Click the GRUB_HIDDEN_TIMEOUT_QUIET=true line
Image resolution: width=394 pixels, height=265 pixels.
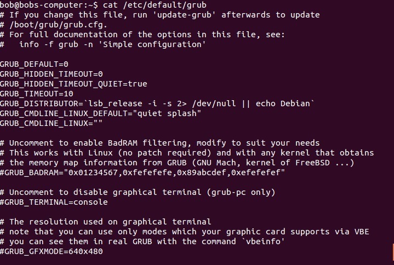pyautogui.click(x=73, y=84)
